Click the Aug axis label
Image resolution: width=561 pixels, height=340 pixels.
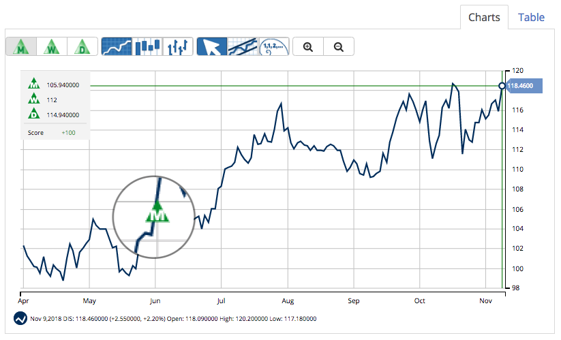tap(288, 300)
